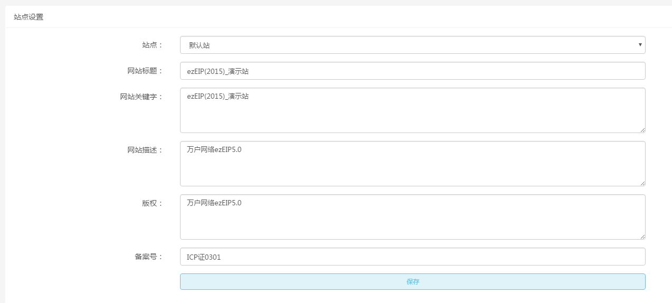Image resolution: width=672 pixels, height=303 pixels.
Task: Click the 站点设置 panel heading
Action: pos(29,17)
